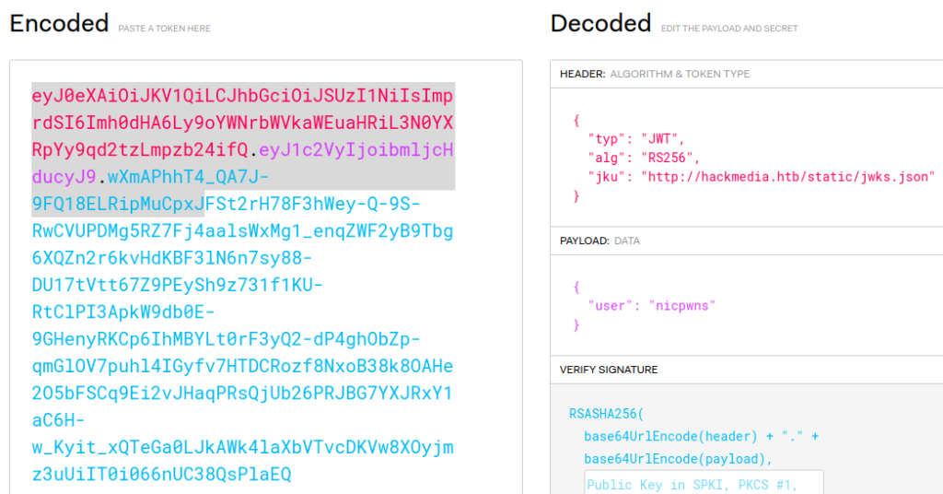This screenshot has width=943, height=494.
Task: Click the RSASHA256( signature text
Action: point(606,414)
